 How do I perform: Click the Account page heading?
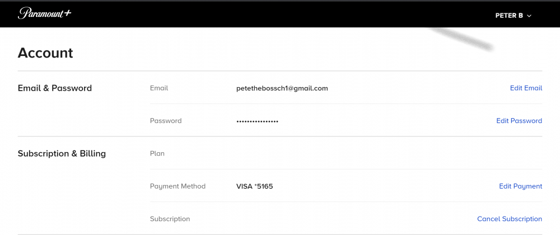click(x=45, y=53)
